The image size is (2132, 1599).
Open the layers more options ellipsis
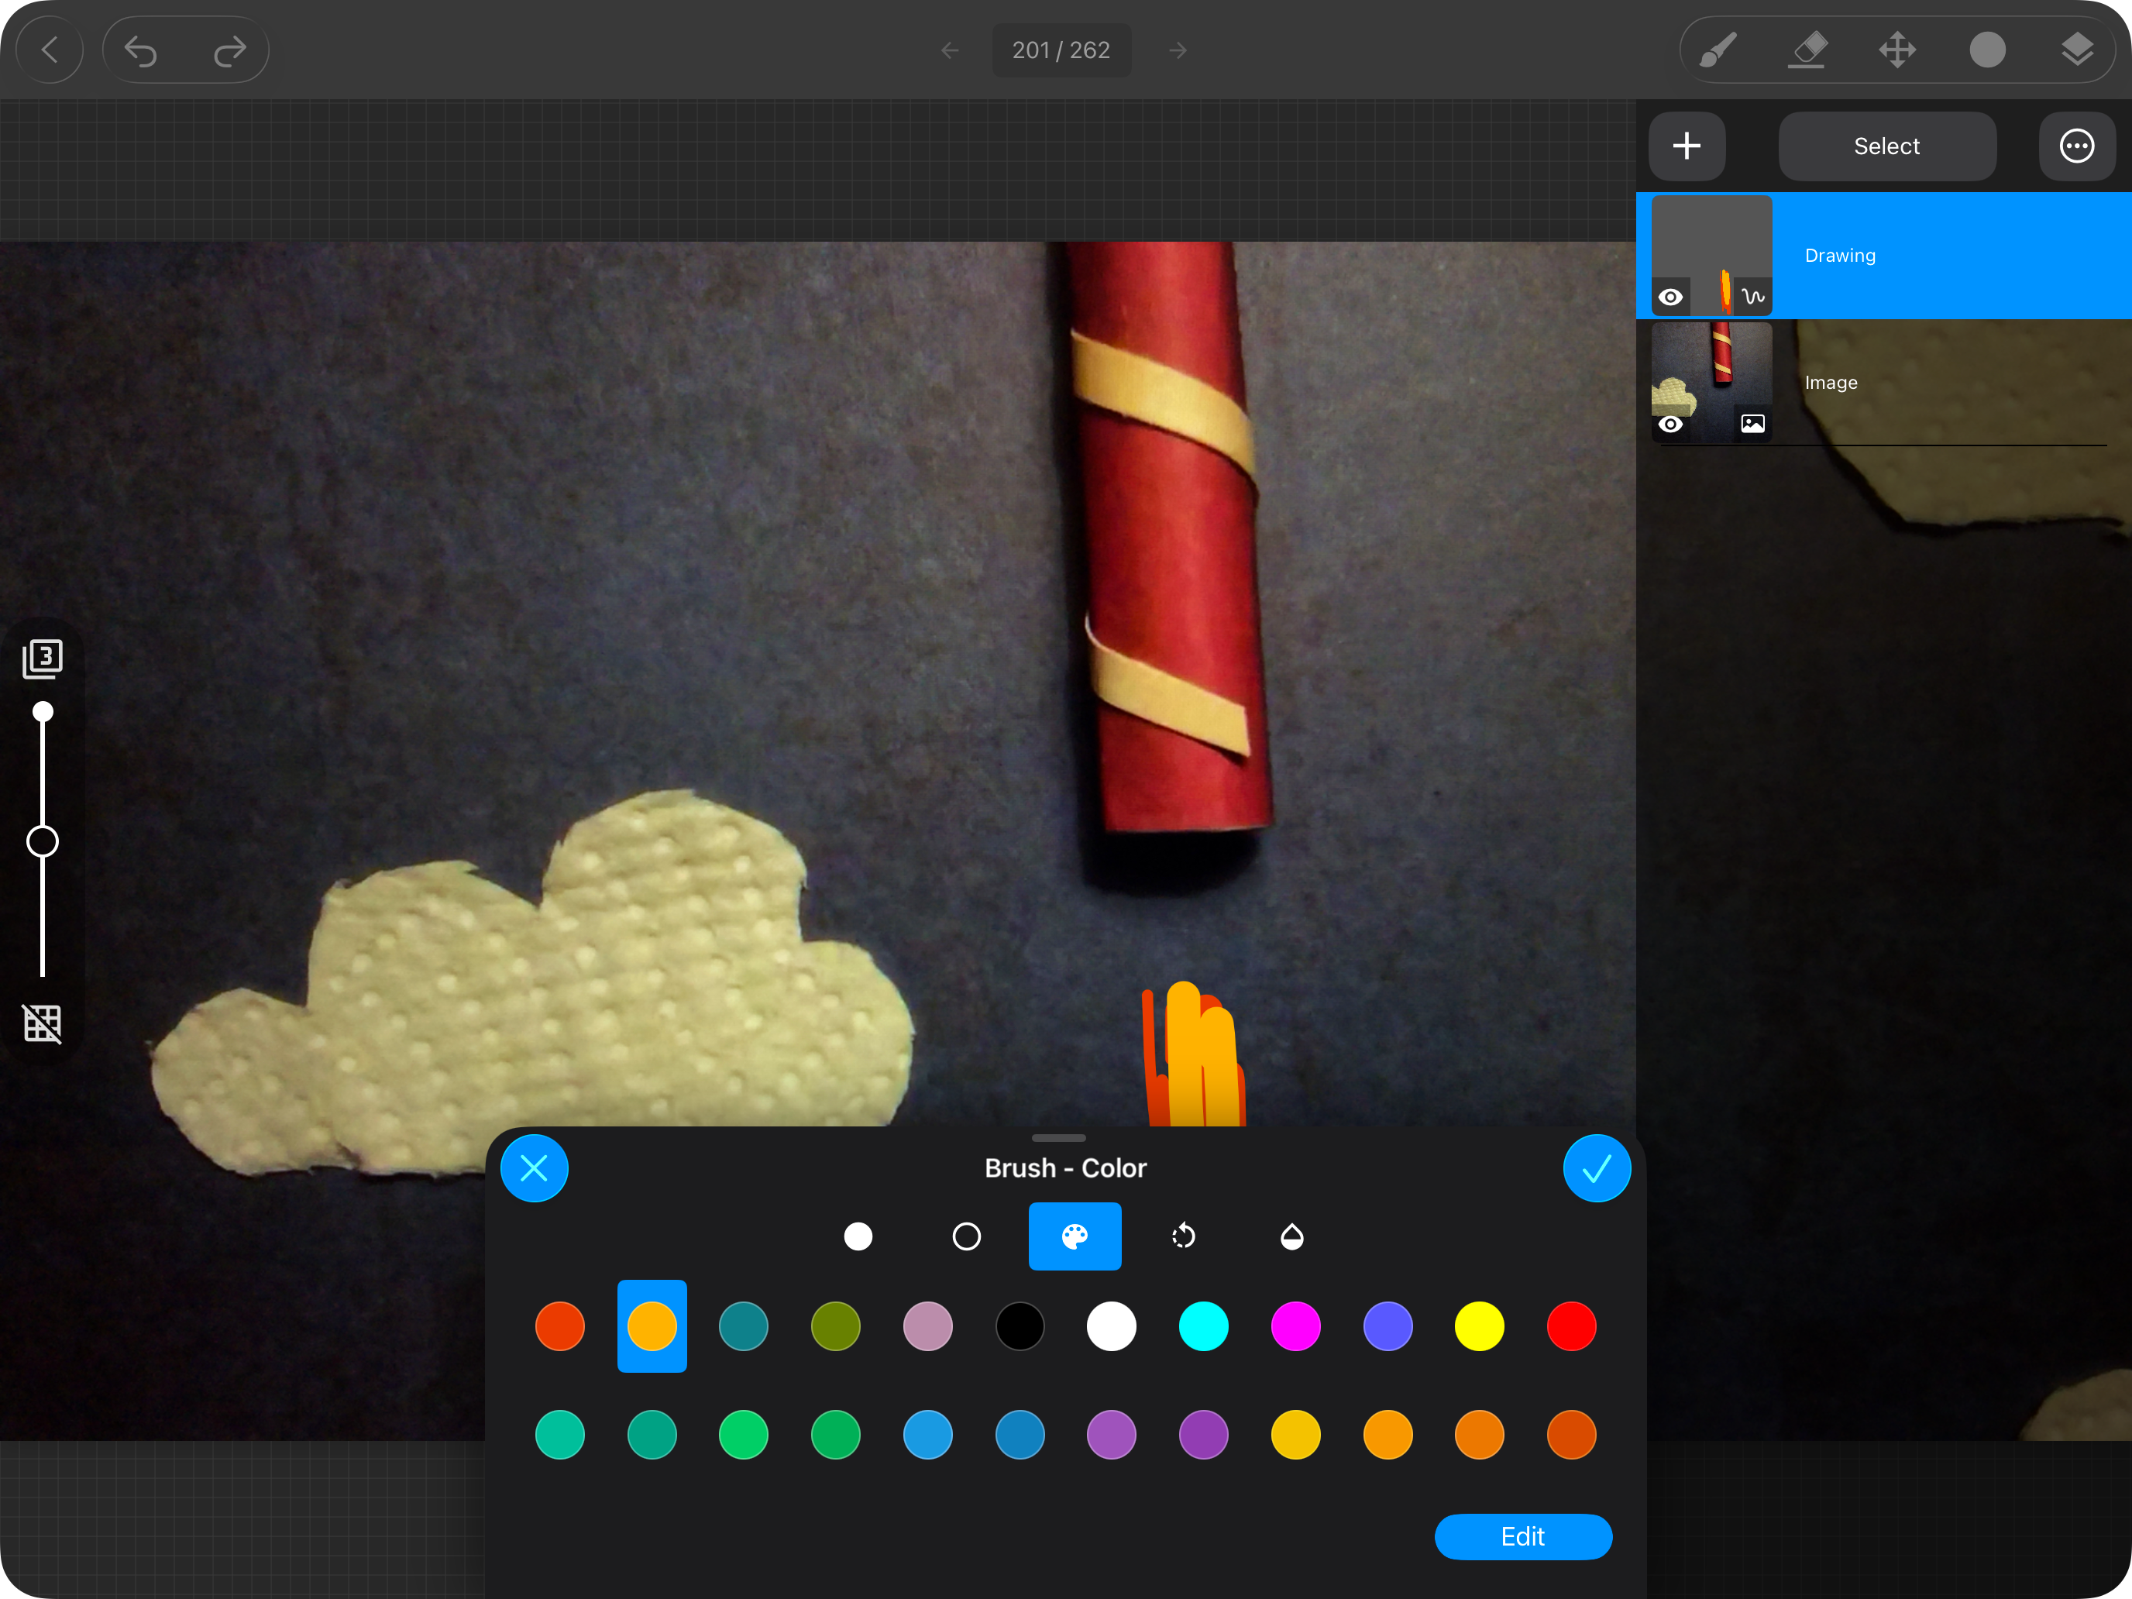2077,146
